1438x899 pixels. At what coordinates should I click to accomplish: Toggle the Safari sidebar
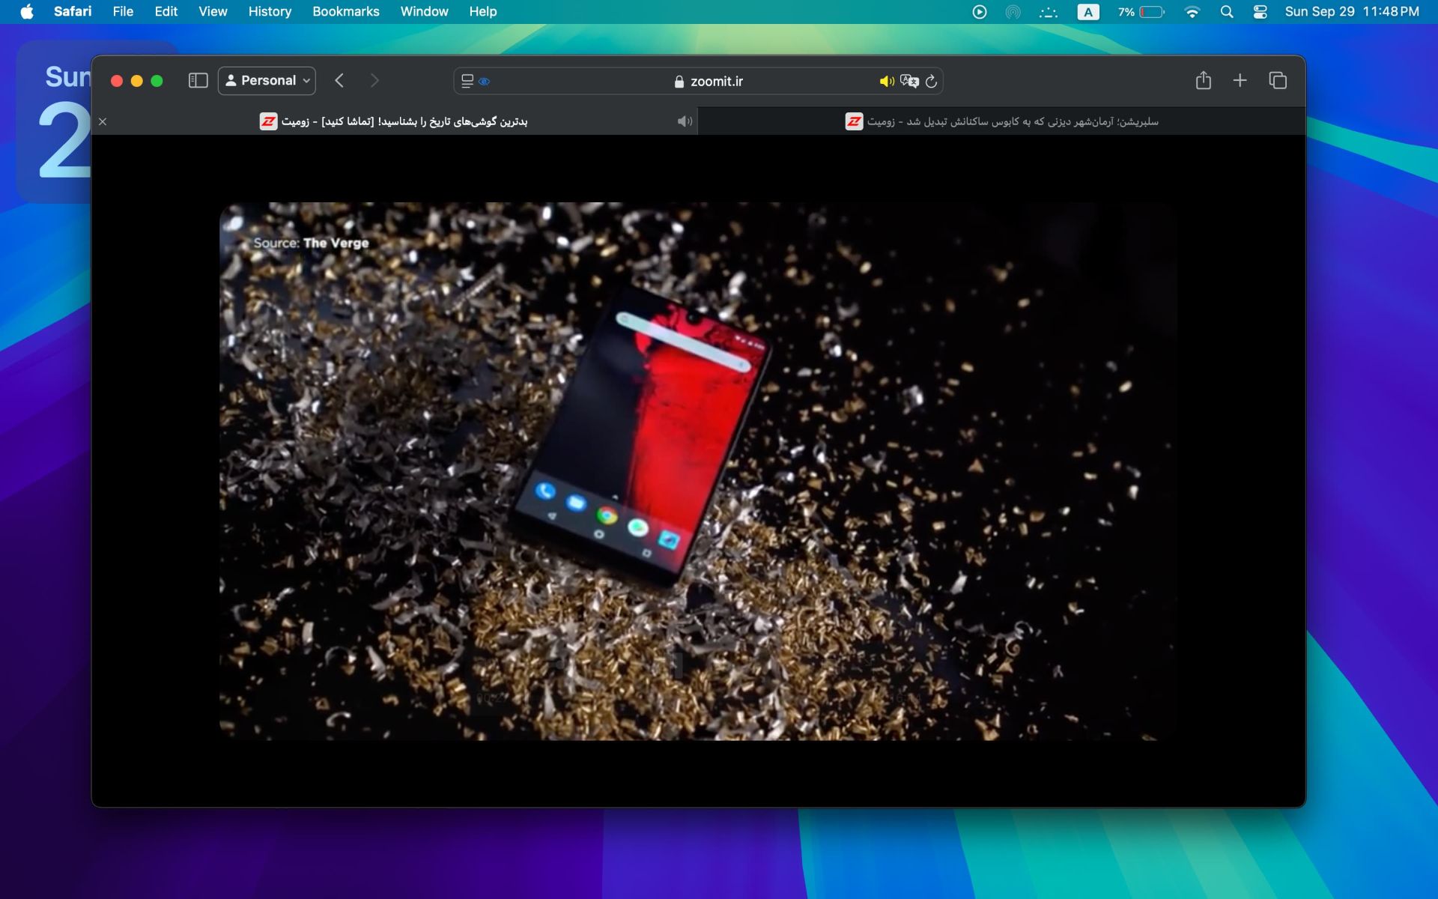[198, 81]
